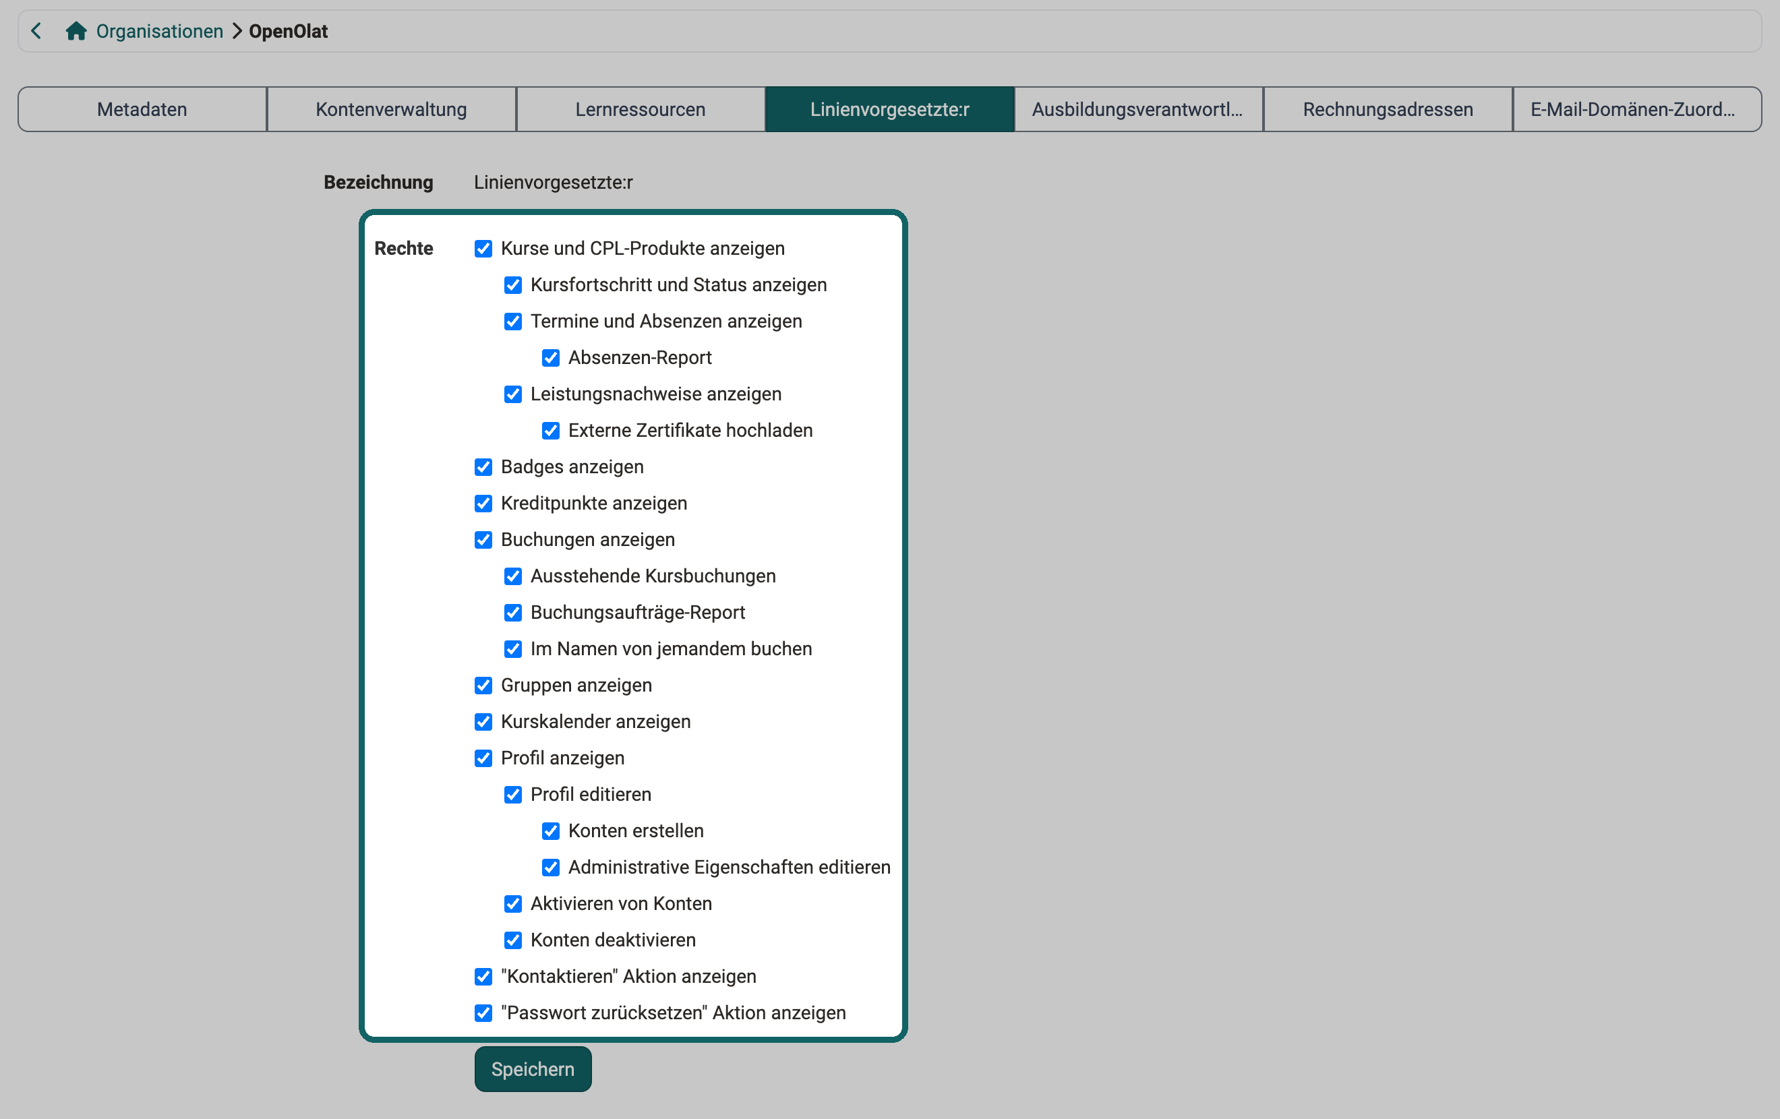Uncheck Buchungen anzeigen
Screen dimensions: 1780x1119
tap(483, 539)
